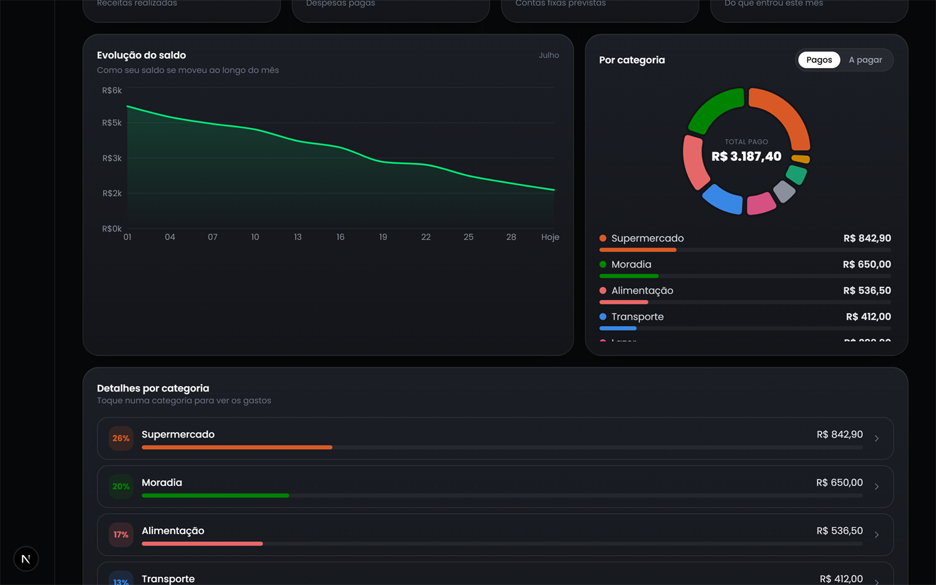Click the orange Supermercado legend dot
This screenshot has width=936, height=585.
(x=603, y=238)
